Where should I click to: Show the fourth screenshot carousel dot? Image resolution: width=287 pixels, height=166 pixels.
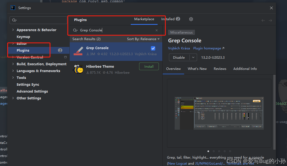(x=225, y=151)
